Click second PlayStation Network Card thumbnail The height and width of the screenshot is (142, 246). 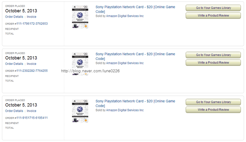pos(80,64)
